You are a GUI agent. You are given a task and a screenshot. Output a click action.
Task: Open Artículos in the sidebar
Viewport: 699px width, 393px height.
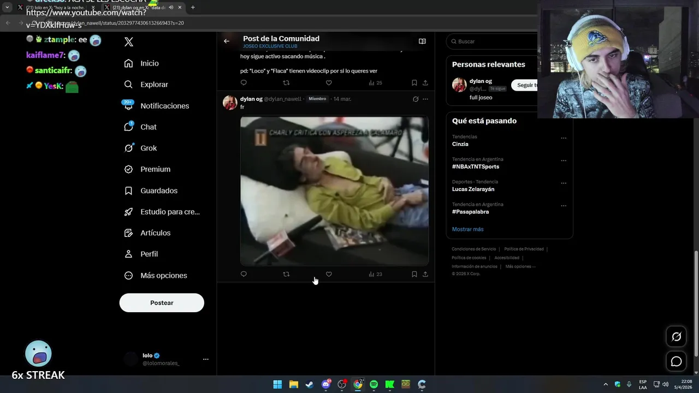147,233
